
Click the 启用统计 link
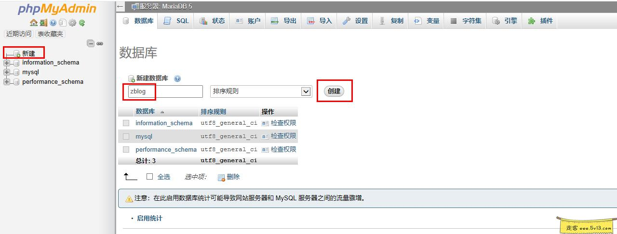(x=149, y=218)
